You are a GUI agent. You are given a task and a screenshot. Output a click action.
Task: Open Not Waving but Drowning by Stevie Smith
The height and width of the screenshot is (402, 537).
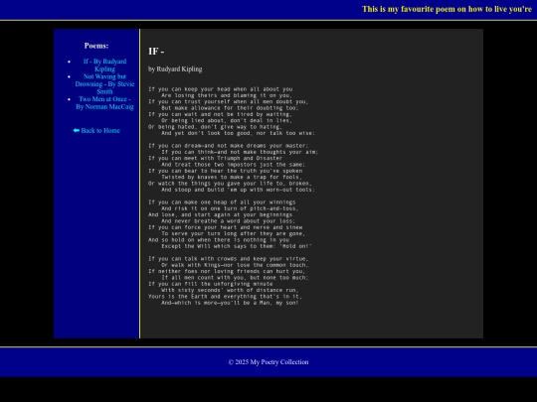pos(104,84)
